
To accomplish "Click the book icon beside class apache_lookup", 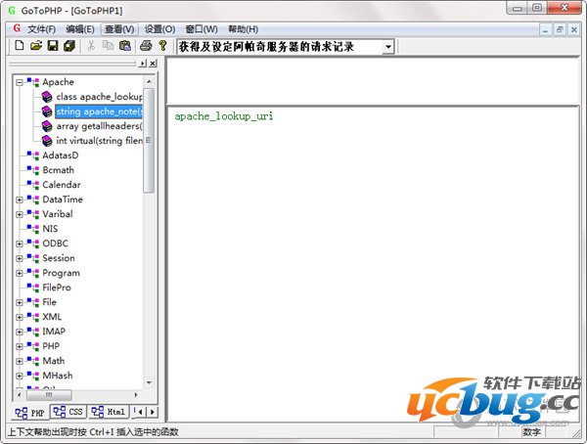I will tap(47, 97).
